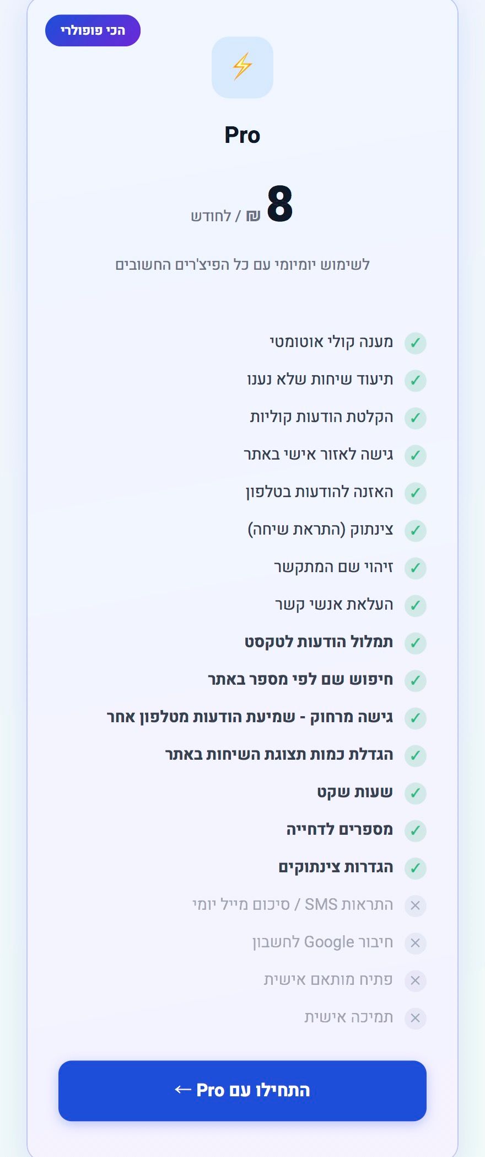Click the check icon beside שעות שקט
The image size is (485, 1157).
tap(415, 793)
